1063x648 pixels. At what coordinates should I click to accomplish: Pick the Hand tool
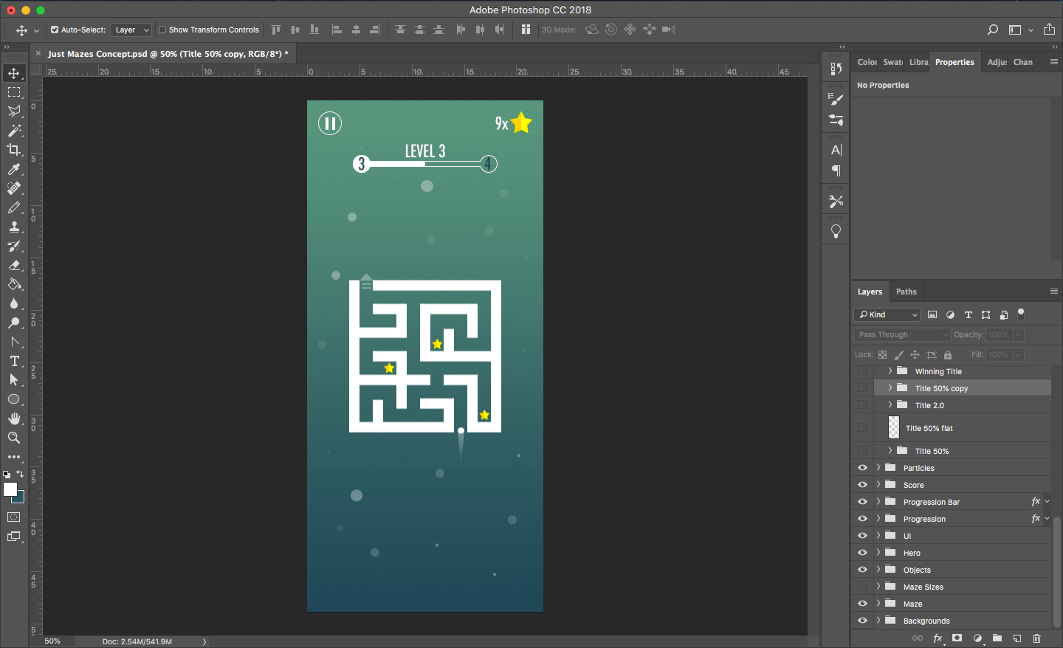14,418
